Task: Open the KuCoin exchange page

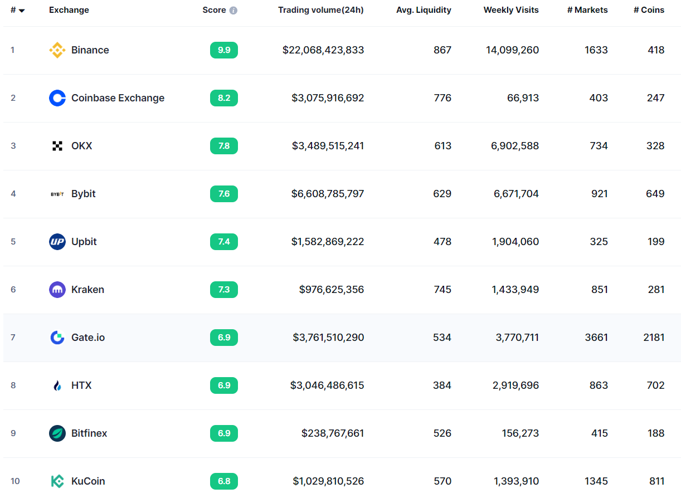Action: tap(88, 481)
